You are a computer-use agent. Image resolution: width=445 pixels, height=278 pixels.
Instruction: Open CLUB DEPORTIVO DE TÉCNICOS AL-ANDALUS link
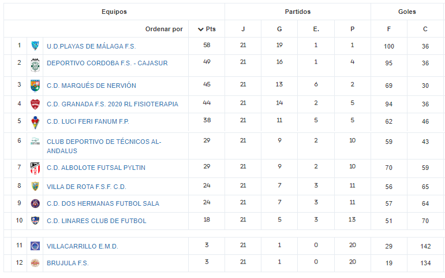[104, 146]
